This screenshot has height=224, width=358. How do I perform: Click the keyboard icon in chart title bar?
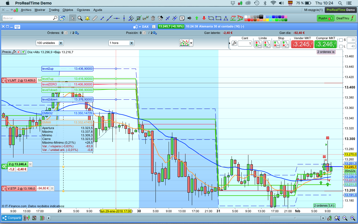pyautogui.click(x=17, y=27)
